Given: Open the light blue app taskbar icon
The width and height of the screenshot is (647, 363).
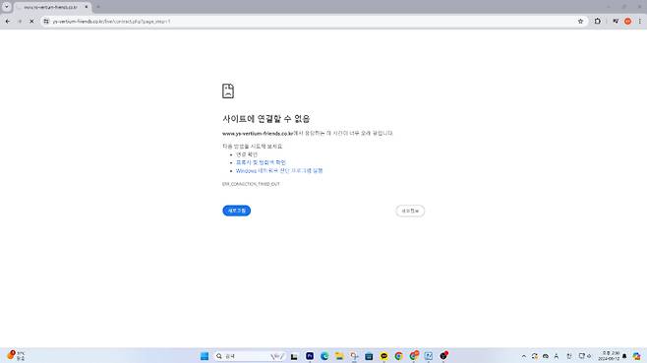Looking at the screenshot, I should (429, 355).
